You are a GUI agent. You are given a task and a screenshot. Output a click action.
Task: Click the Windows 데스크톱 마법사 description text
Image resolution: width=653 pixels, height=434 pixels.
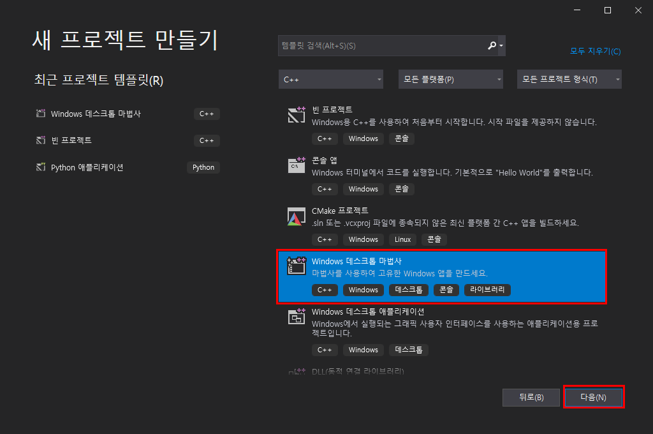(x=399, y=274)
